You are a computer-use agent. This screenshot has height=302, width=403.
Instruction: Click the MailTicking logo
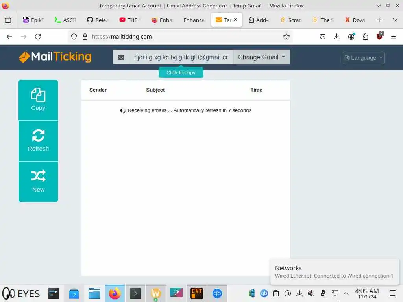55,57
